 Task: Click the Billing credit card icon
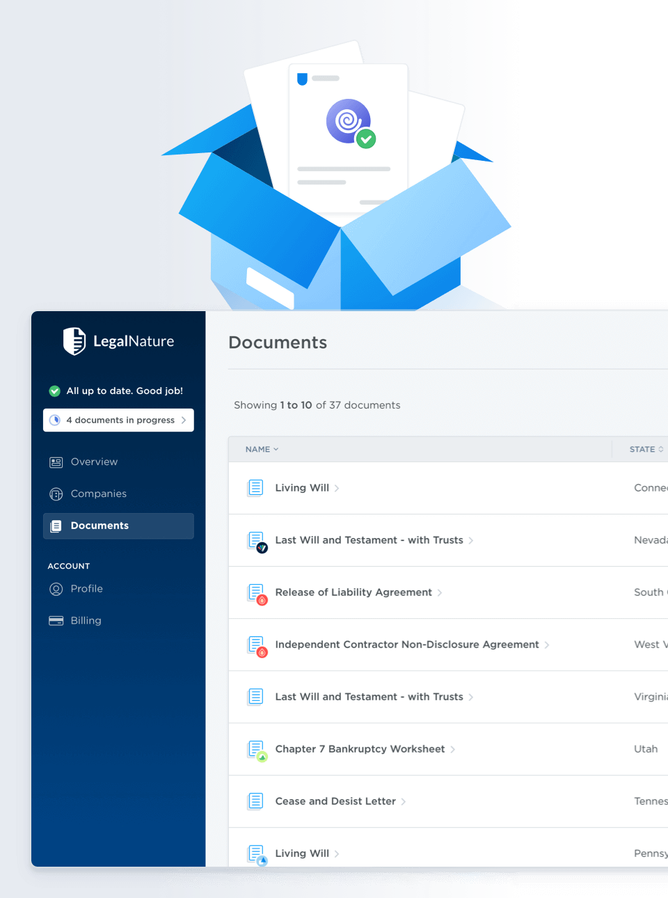click(56, 621)
